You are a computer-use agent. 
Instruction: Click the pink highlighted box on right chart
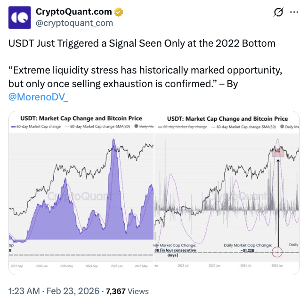coord(277,151)
